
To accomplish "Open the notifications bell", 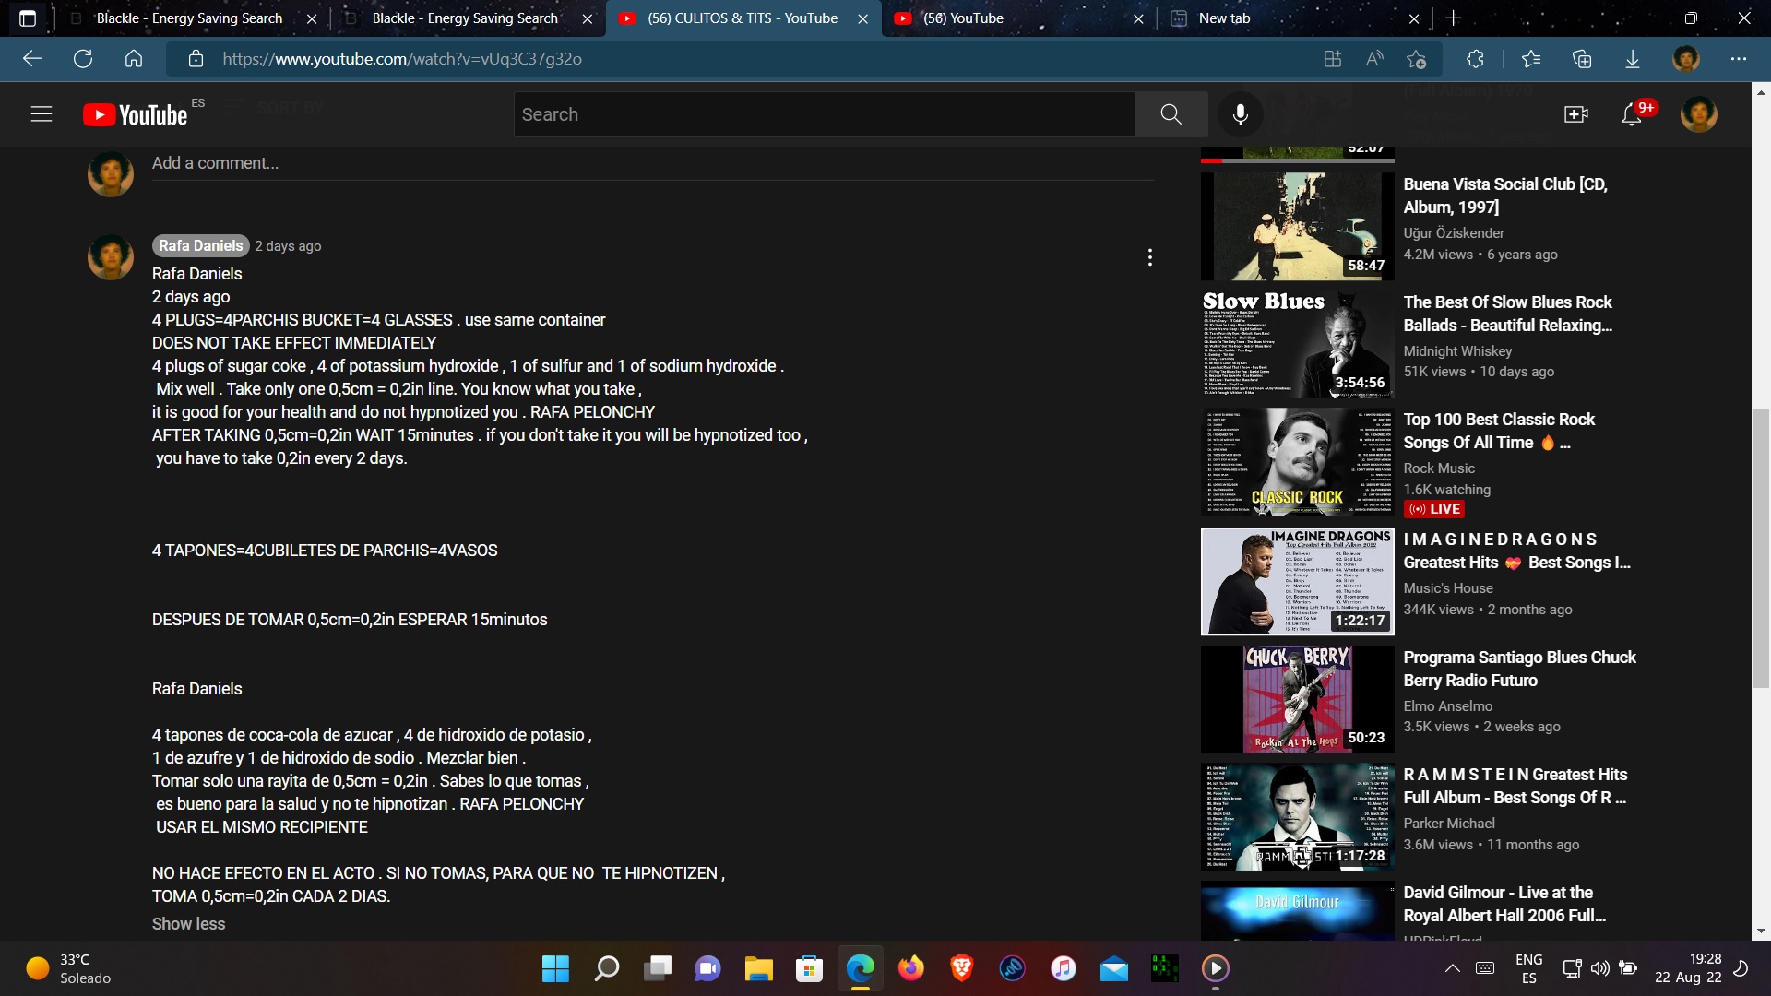I will click(x=1632, y=114).
